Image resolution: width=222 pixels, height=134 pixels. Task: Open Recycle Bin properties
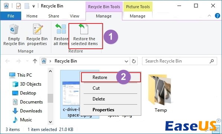[37, 35]
